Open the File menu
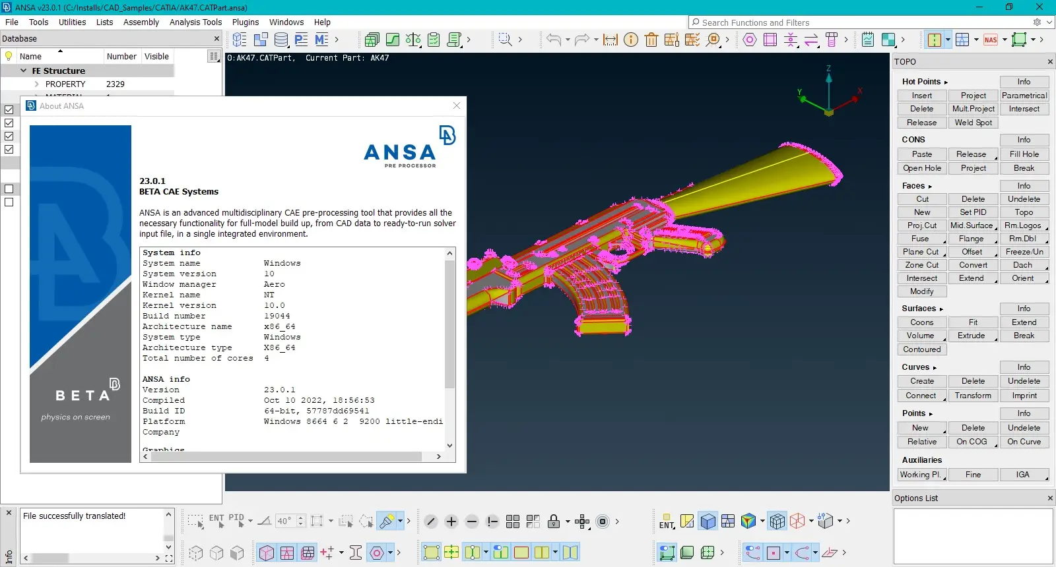 click(12, 22)
